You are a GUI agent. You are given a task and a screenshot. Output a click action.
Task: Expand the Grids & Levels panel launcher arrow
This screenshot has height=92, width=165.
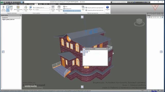pyautogui.click(x=50, y=13)
